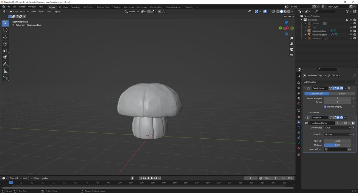Screen dimensions: 358x193
Task: Open the Output properties tab icon
Action: tap(299, 88)
